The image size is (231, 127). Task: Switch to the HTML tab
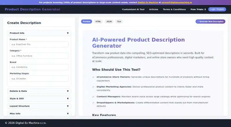[x=98, y=22]
